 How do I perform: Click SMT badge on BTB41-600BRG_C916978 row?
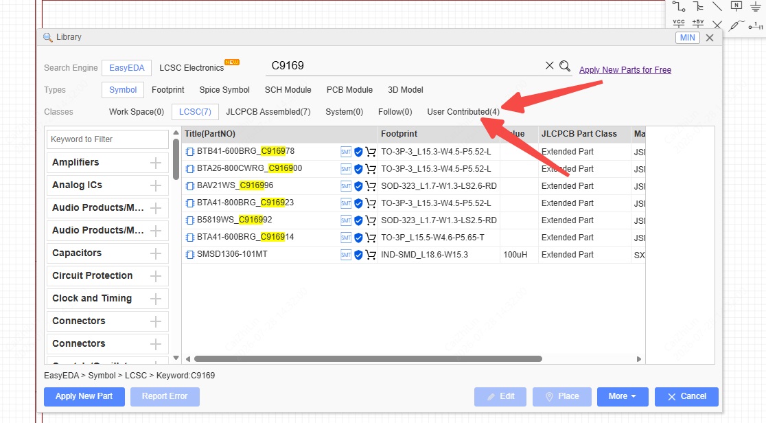[346, 152]
